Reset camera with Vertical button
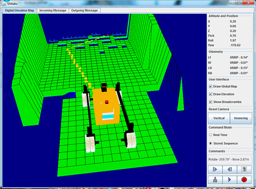The height and width of the screenshot is (189, 256). (219, 118)
